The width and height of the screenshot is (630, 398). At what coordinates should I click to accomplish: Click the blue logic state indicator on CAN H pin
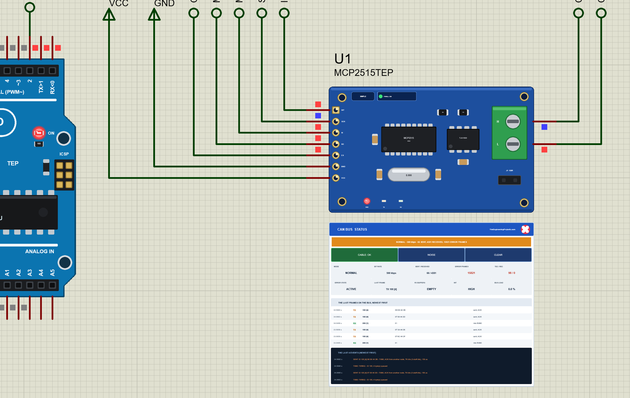coord(544,127)
